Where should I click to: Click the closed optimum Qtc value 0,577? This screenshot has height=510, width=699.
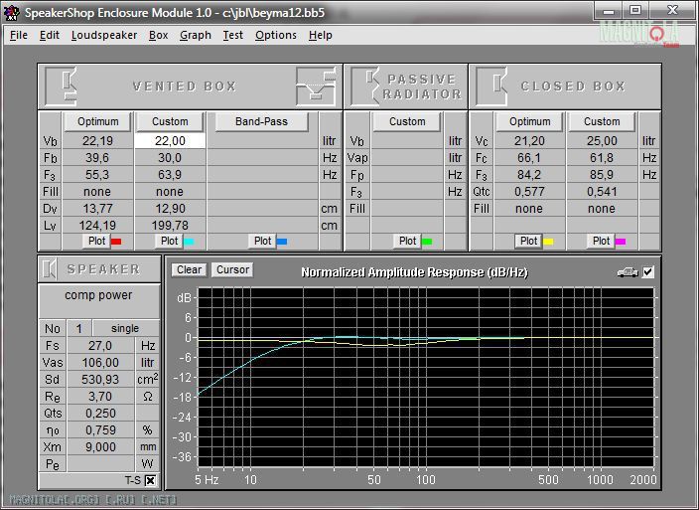click(529, 192)
